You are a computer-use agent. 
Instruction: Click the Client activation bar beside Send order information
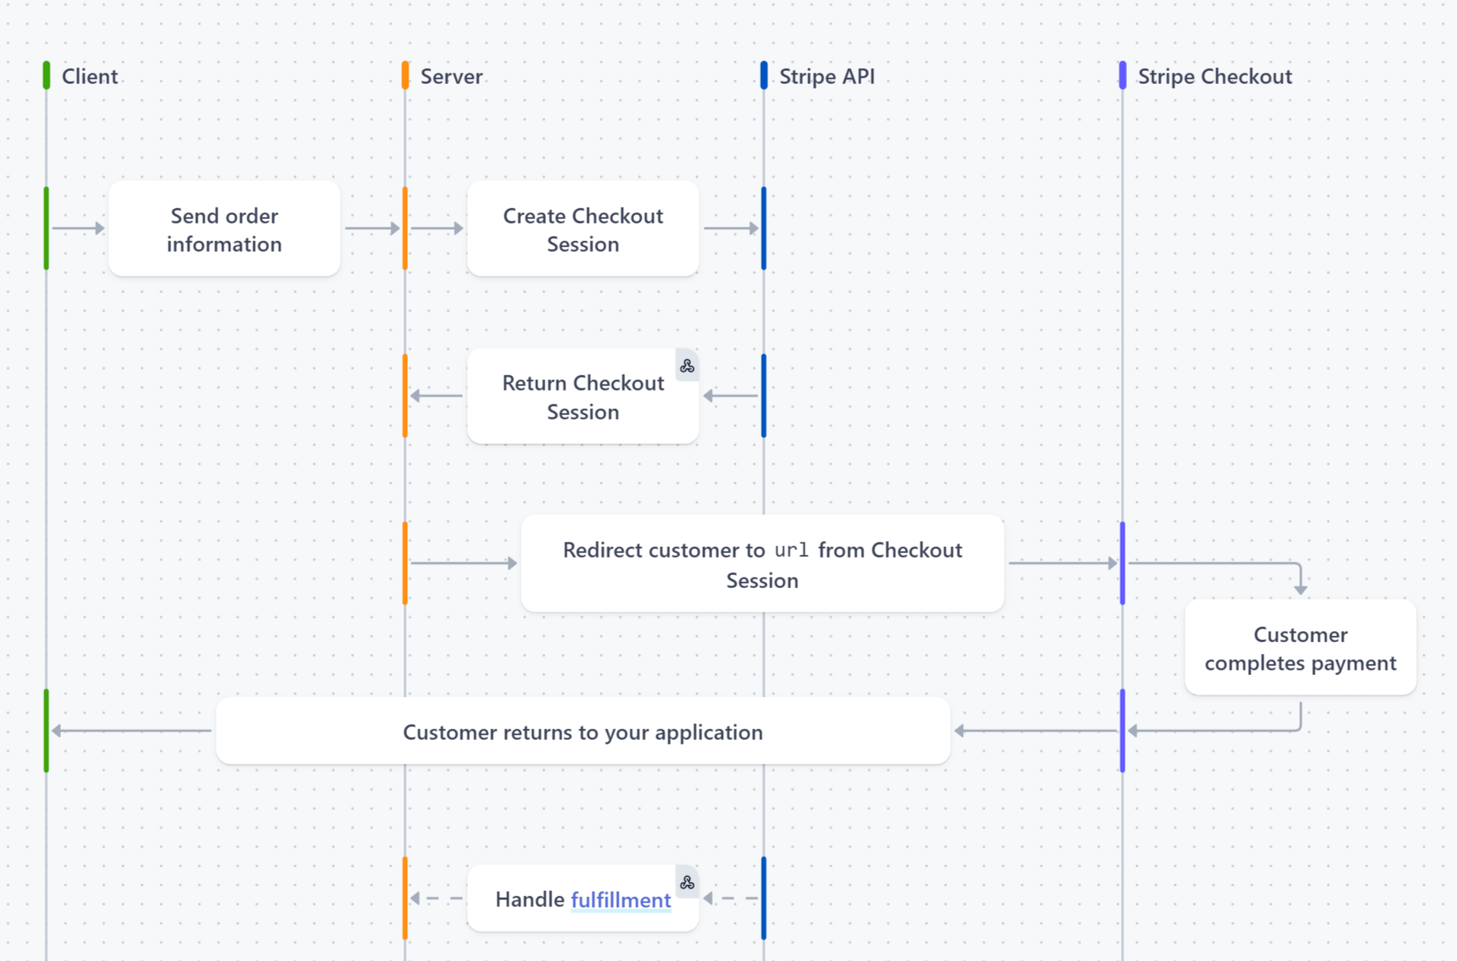[x=47, y=228]
